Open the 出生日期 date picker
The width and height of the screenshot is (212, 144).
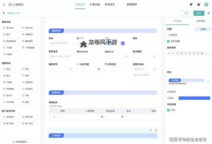(99, 69)
